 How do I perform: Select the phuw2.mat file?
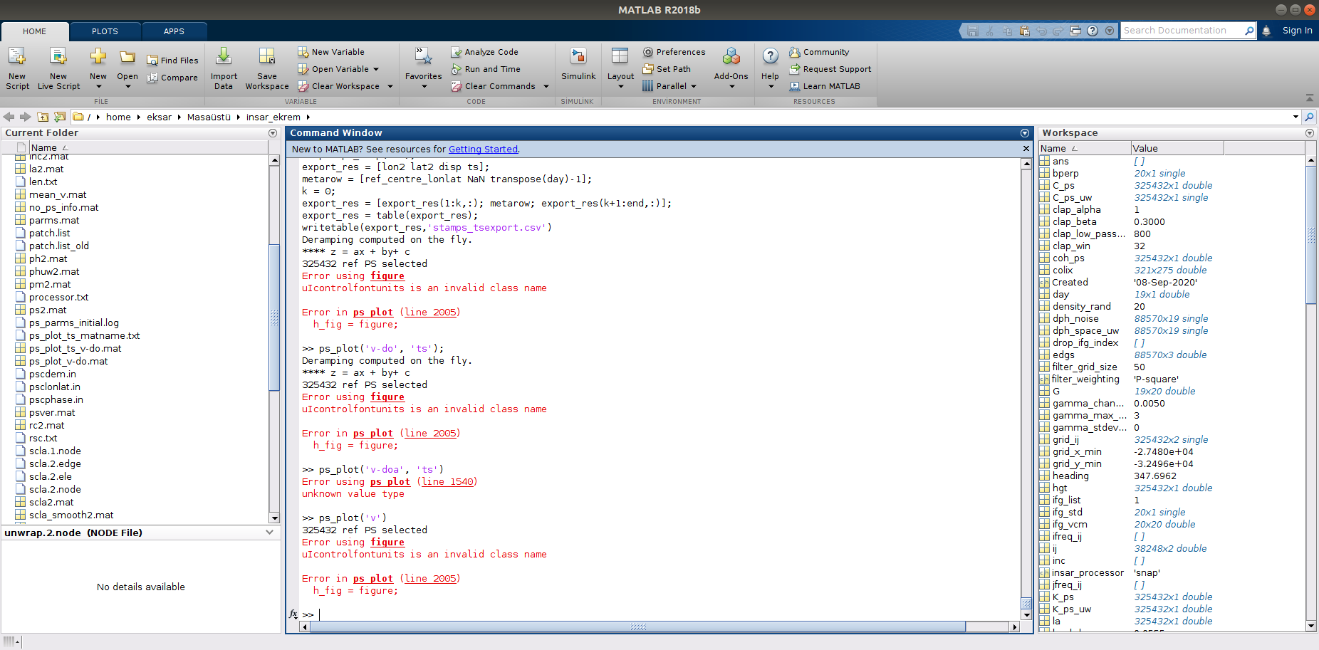[54, 272]
